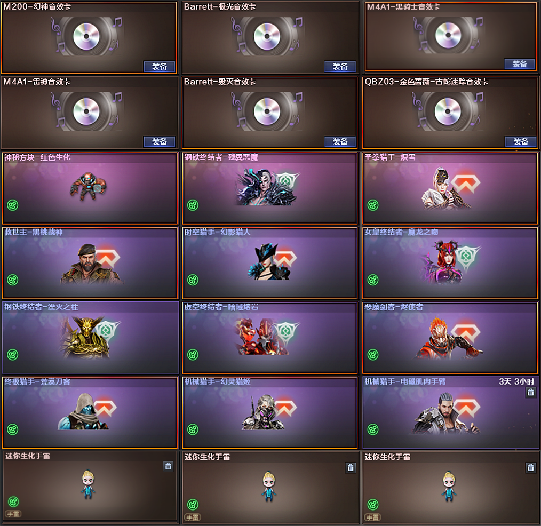Click trash icon on 机械猎手-电磁肌肉手臂
541x526 pixels.
(x=531, y=392)
